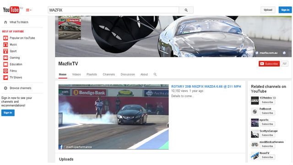Open the Music category link
293x165 pixels.
13,44
